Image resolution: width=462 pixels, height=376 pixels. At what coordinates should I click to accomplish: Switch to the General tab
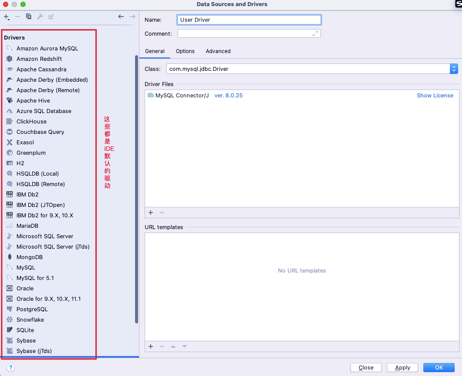point(155,51)
